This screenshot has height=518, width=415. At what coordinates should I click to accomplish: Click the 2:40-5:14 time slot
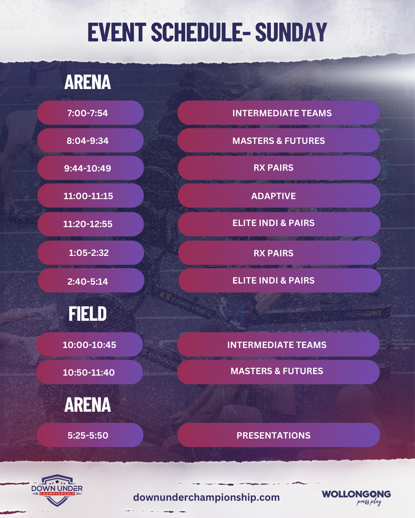(91, 281)
